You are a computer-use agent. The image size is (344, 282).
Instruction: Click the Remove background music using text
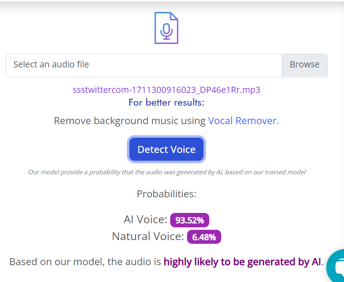[130, 121]
